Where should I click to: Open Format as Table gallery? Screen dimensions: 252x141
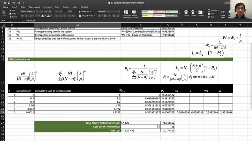tap(134, 14)
